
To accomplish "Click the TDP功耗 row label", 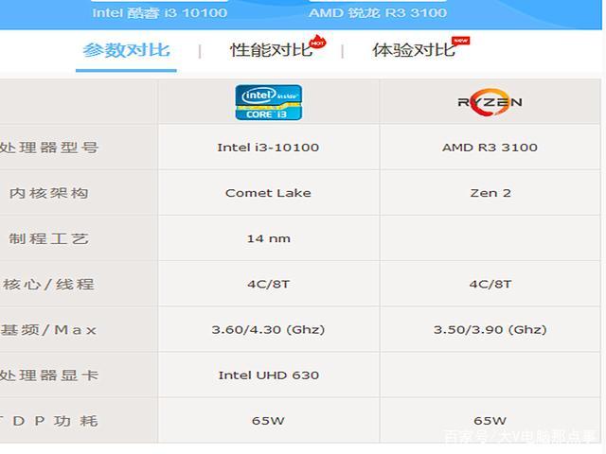I will coord(49,420).
